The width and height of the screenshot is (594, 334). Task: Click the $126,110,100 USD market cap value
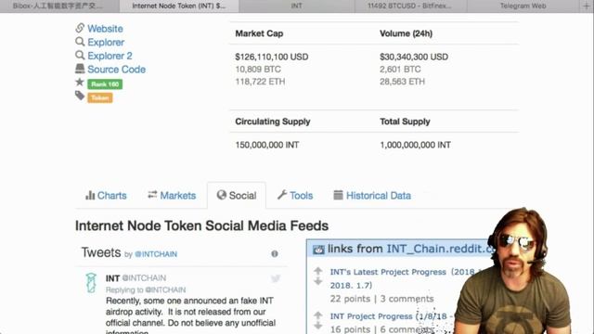tap(272, 57)
